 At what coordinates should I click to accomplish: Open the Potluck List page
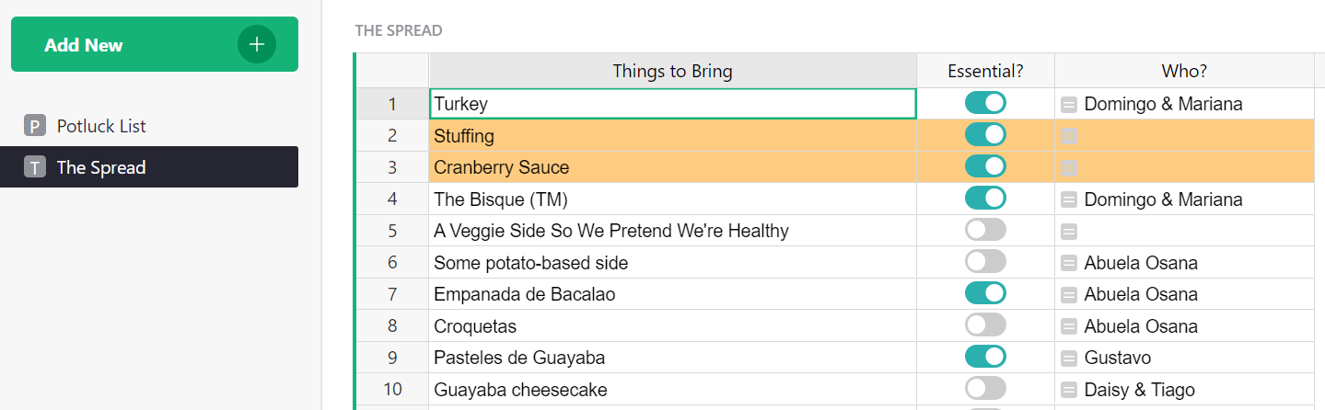pos(101,126)
